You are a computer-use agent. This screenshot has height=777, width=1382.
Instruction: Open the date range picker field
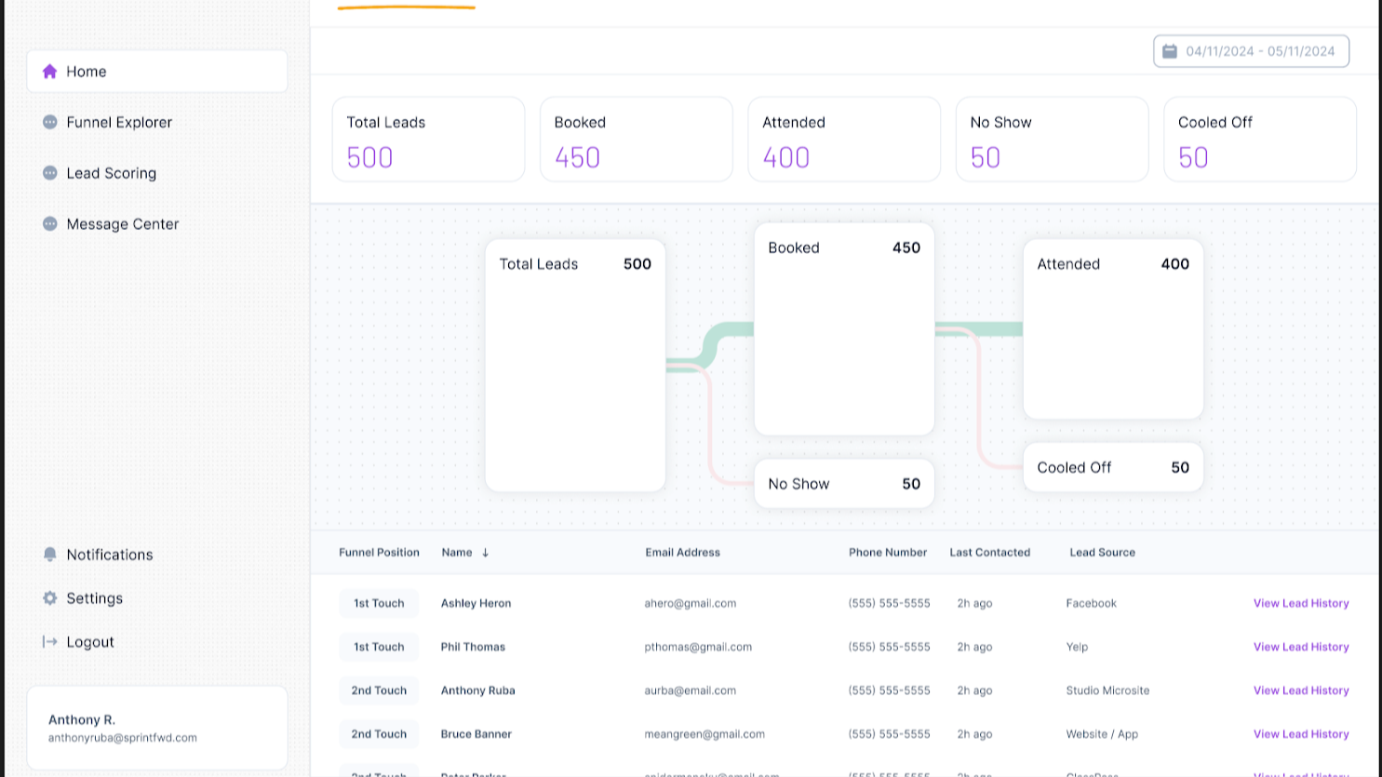[1251, 51]
